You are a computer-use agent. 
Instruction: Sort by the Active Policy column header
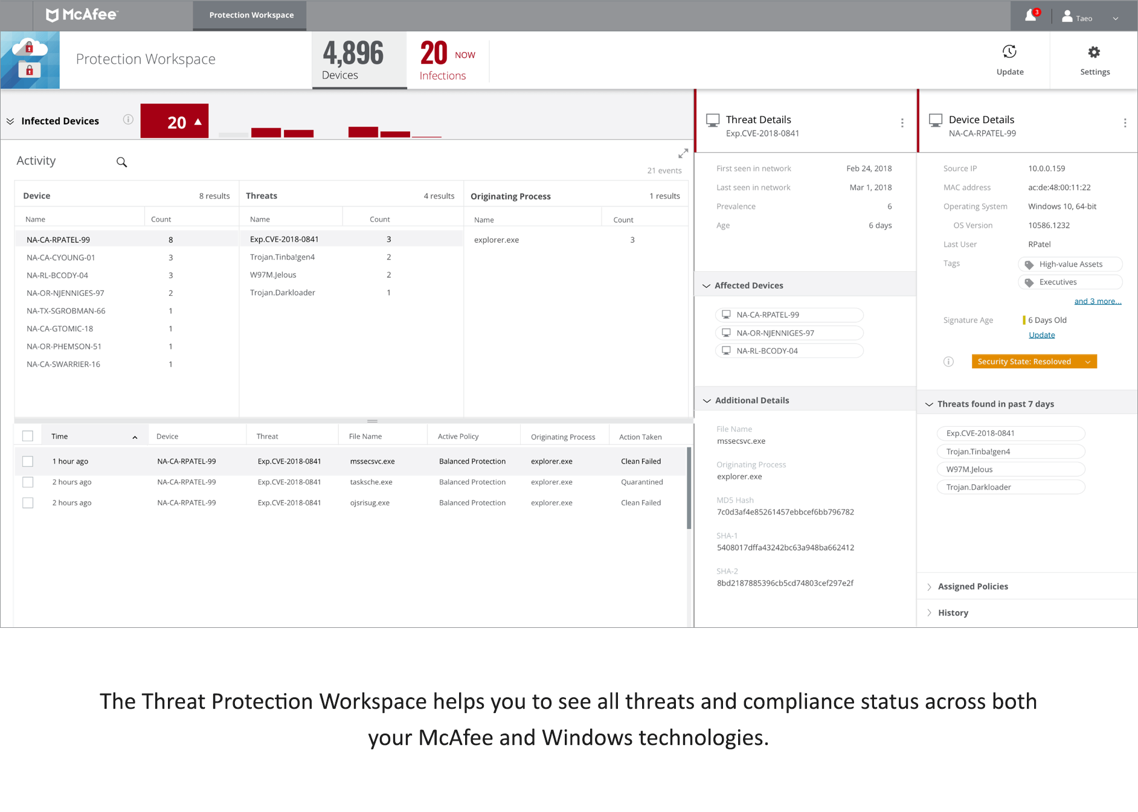click(458, 436)
